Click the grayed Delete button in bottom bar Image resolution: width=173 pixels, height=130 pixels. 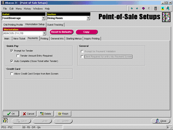63,121
